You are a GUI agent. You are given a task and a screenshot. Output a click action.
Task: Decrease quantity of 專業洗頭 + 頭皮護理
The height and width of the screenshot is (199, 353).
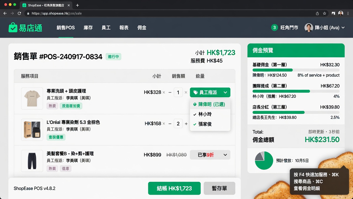pyautogui.click(x=170, y=92)
